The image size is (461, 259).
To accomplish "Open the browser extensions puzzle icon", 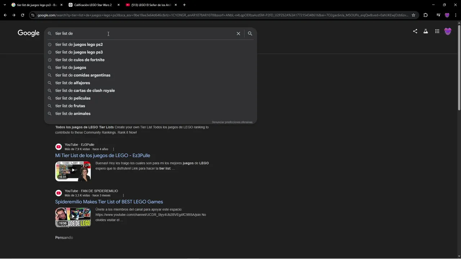I will pyautogui.click(x=425, y=15).
